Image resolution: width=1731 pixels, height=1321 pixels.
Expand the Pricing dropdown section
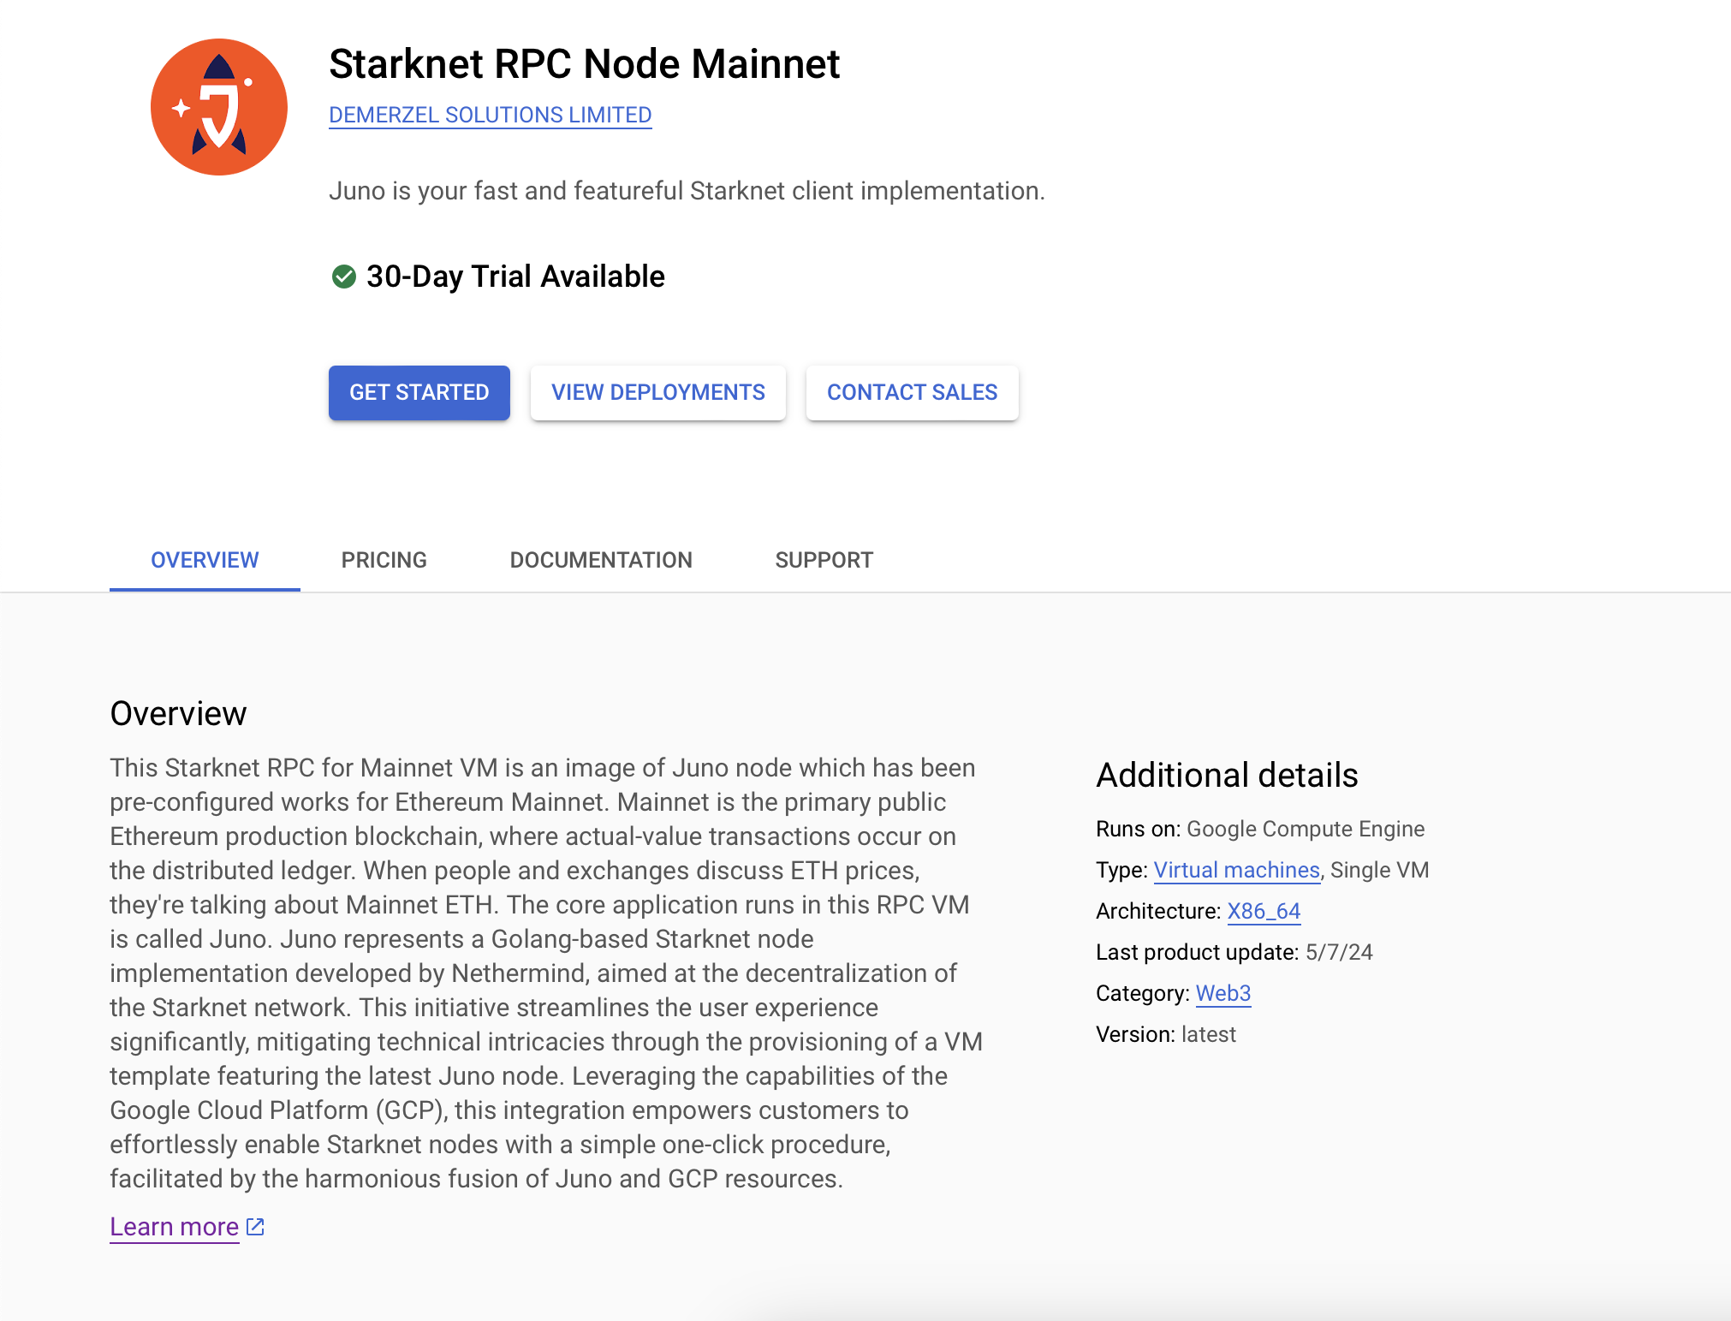coord(383,561)
